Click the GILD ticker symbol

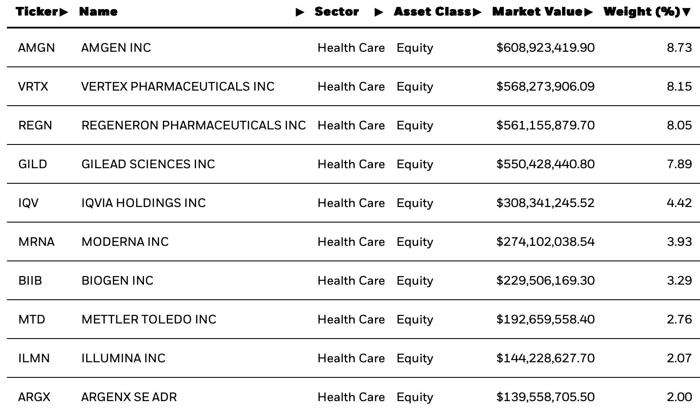point(33,164)
